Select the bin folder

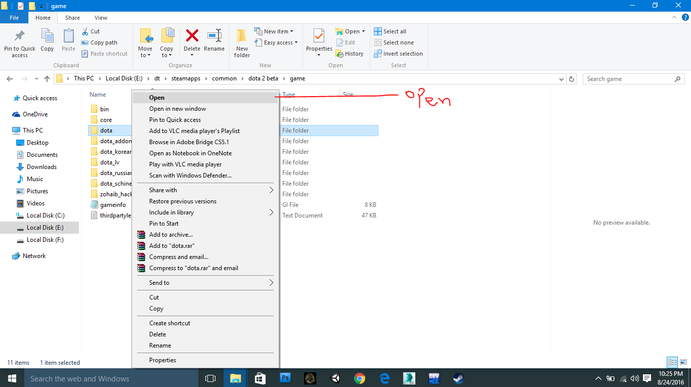pyautogui.click(x=104, y=109)
